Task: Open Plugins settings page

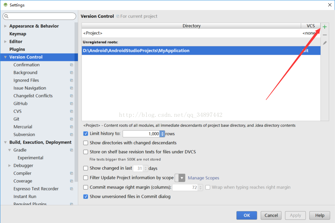Action: point(17,49)
